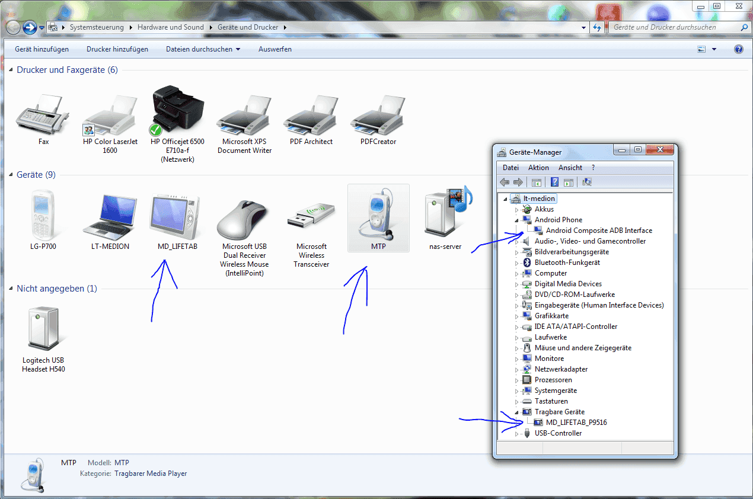The width and height of the screenshot is (753, 499).
Task: Select IDE ATA/ATAPI-Controller tree item
Action: (576, 327)
